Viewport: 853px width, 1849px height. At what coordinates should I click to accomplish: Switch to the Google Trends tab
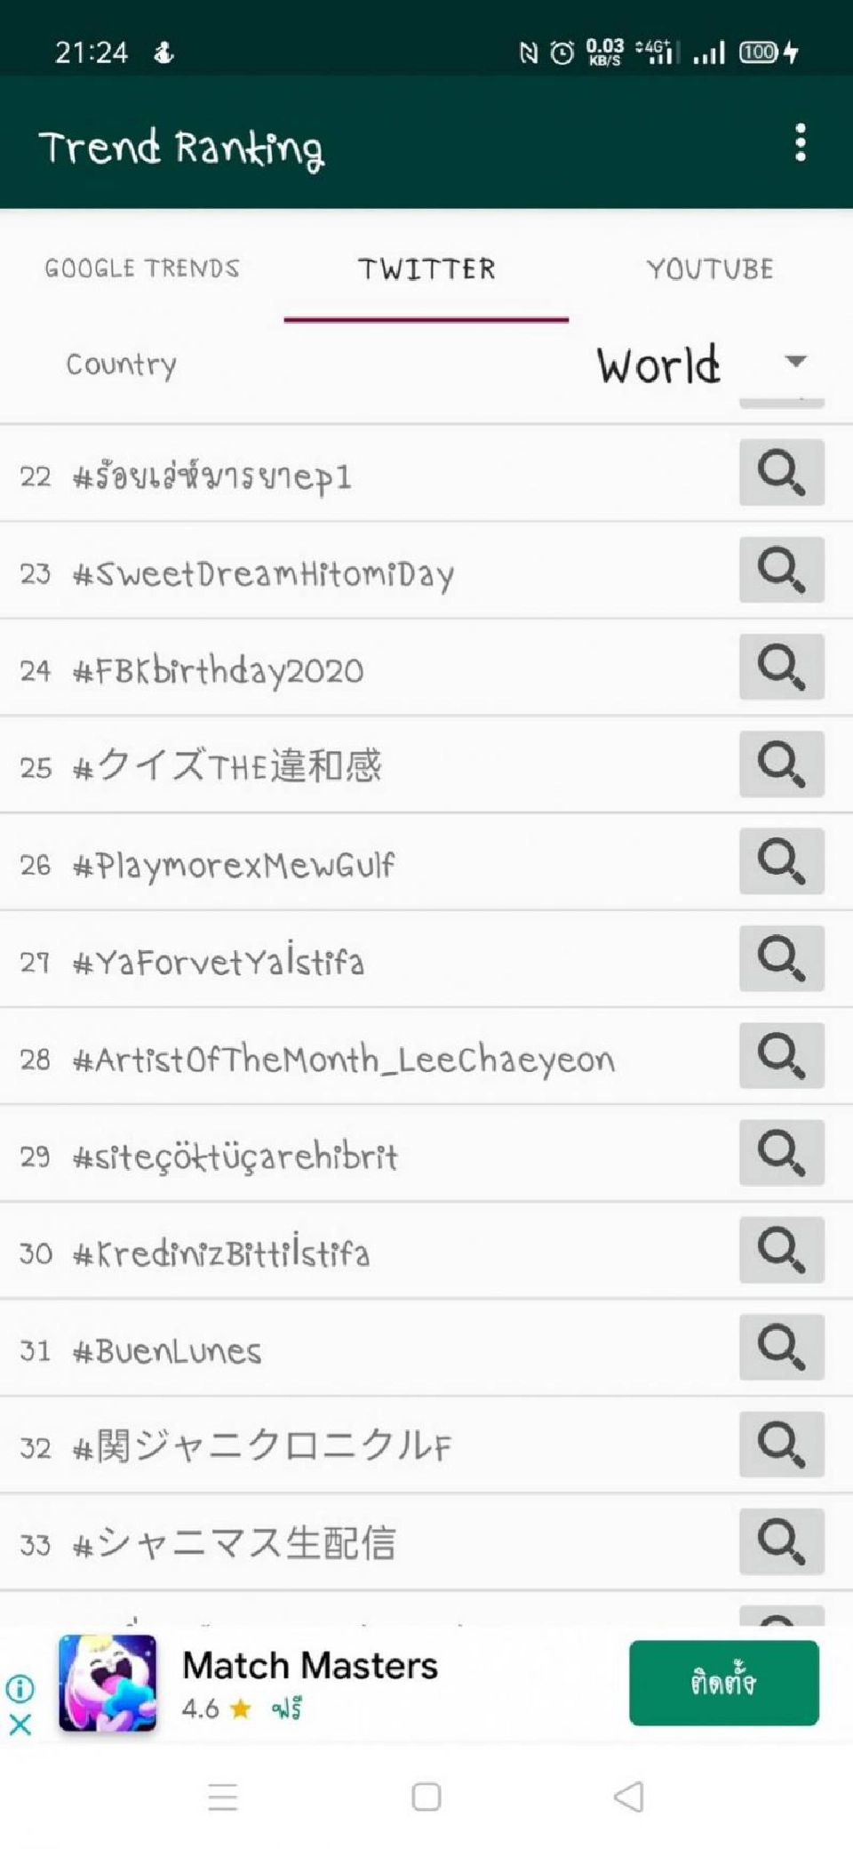coord(142,268)
